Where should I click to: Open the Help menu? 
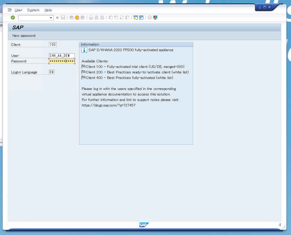pos(48,10)
